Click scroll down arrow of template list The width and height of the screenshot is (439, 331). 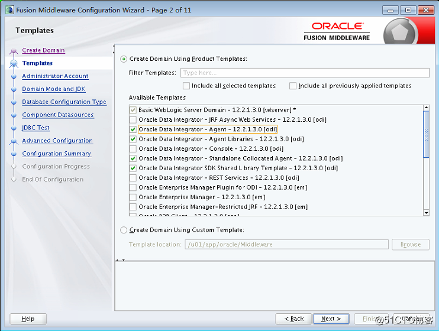coord(426,213)
